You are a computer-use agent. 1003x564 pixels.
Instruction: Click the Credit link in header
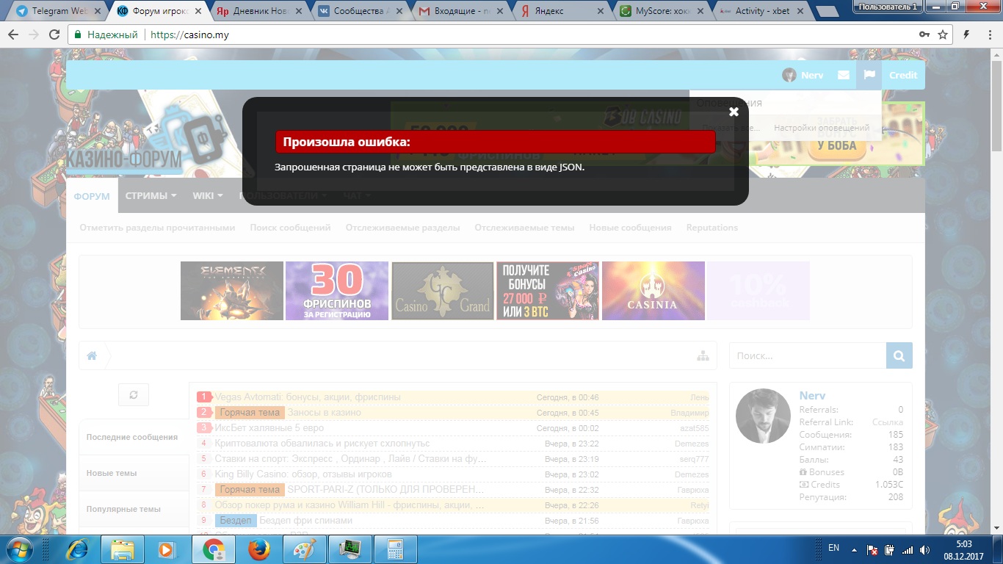pyautogui.click(x=903, y=75)
